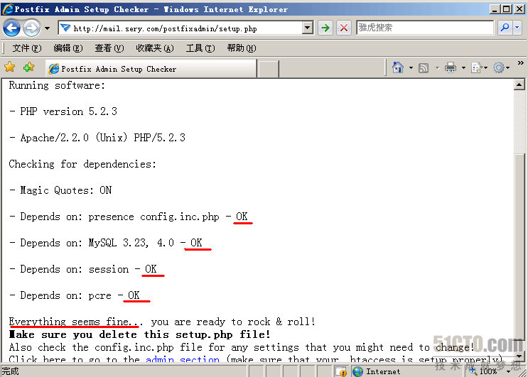
Task: Click the search magnifier button
Action: (505, 28)
